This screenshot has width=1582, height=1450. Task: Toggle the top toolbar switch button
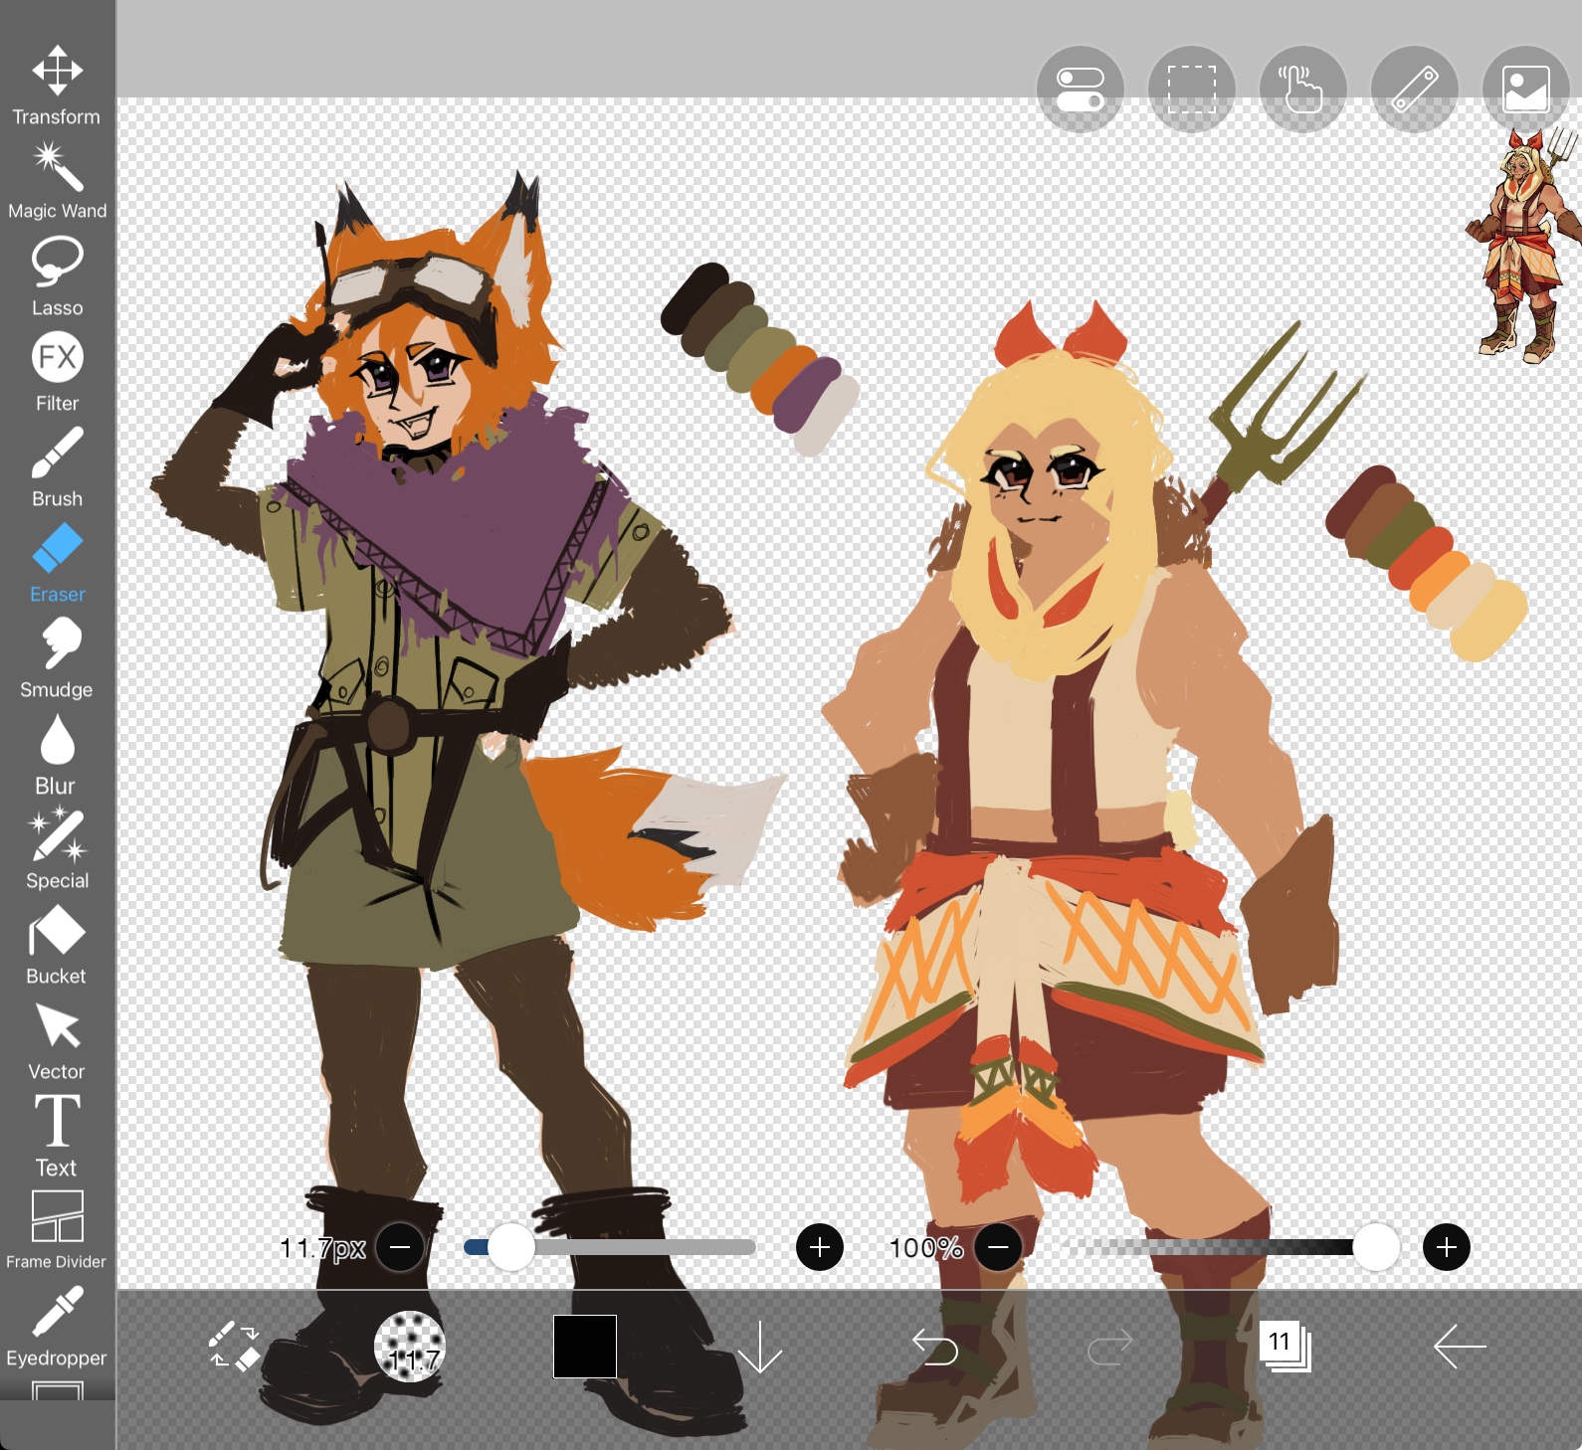click(1081, 90)
